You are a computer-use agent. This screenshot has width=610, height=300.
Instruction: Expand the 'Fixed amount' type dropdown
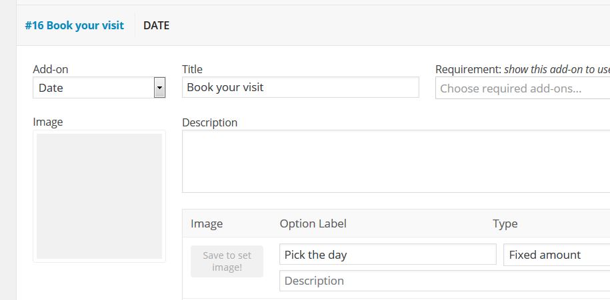coord(556,255)
